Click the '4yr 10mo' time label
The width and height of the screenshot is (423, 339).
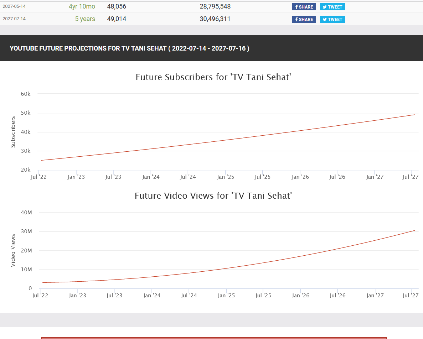[x=82, y=6]
